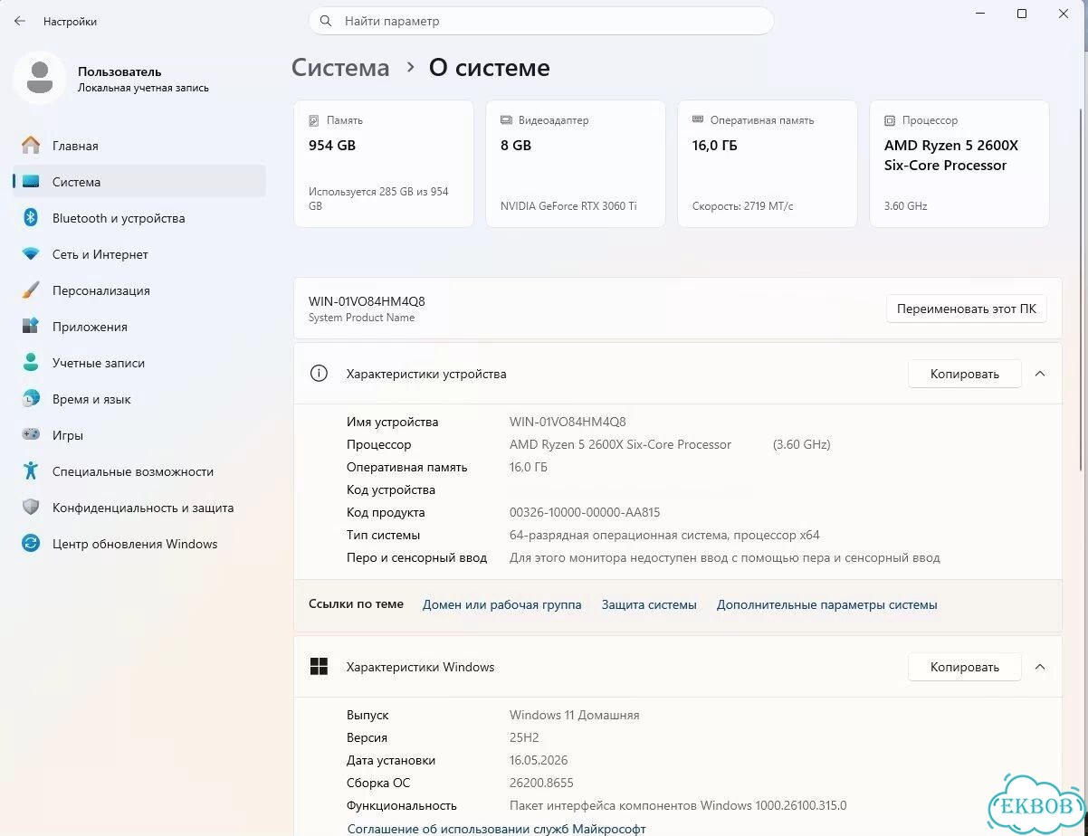Click the Учетные записи person icon

pos(31,363)
